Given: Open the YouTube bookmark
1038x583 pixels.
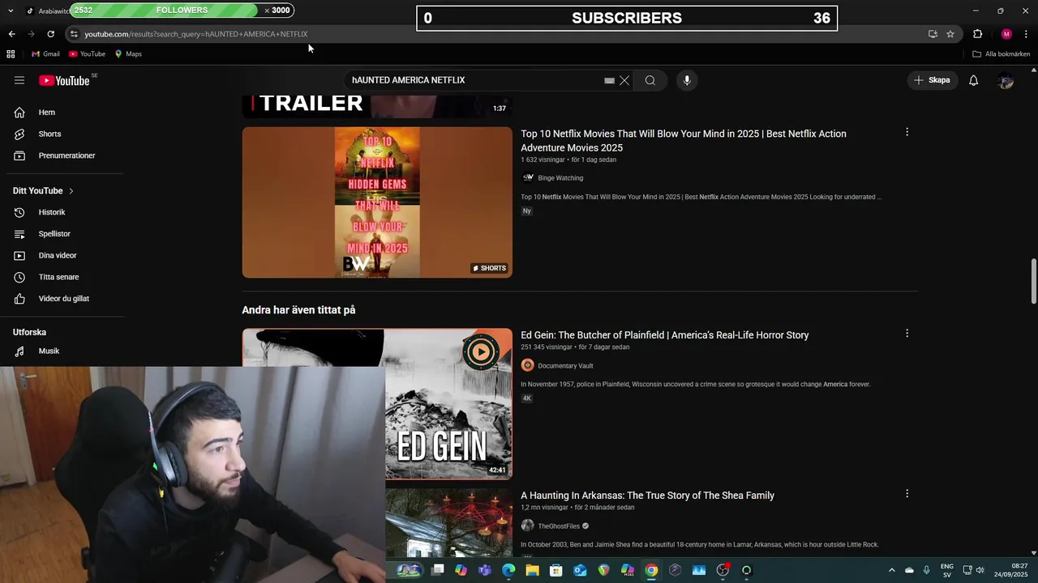Looking at the screenshot, I should 87,54.
